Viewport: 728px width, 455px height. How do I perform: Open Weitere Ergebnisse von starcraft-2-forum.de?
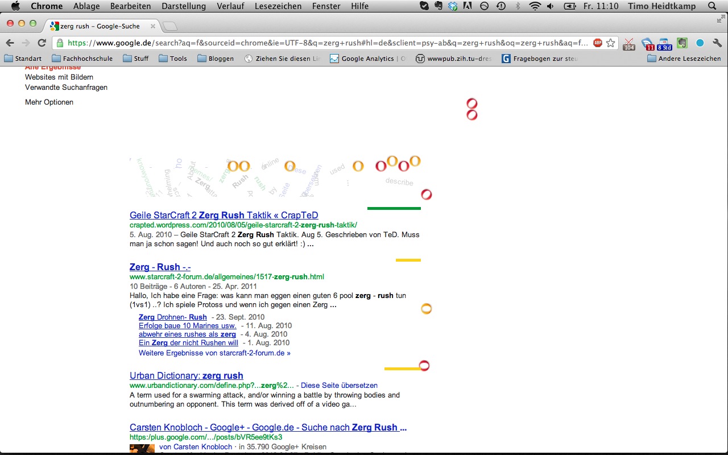(x=214, y=353)
